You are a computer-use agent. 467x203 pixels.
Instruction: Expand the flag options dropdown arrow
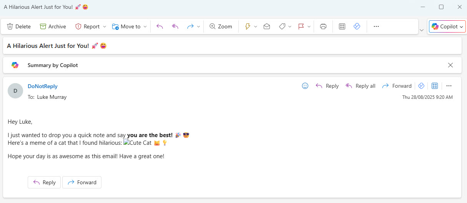point(309,26)
